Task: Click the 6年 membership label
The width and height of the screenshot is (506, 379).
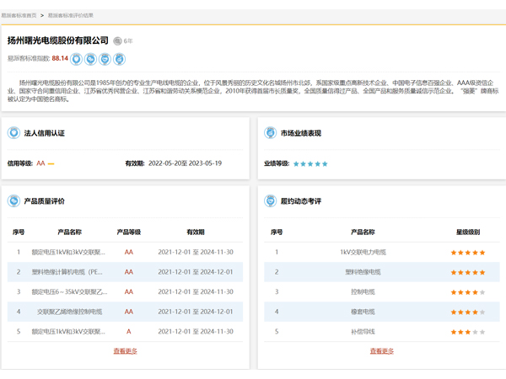Action: 128,41
